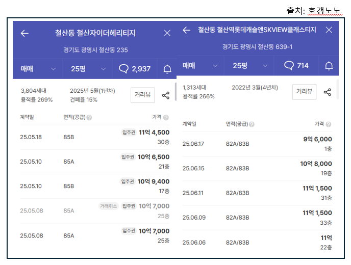The image size is (351, 265).
Task: Click the 호갱노노 source text
Action: [324, 10]
